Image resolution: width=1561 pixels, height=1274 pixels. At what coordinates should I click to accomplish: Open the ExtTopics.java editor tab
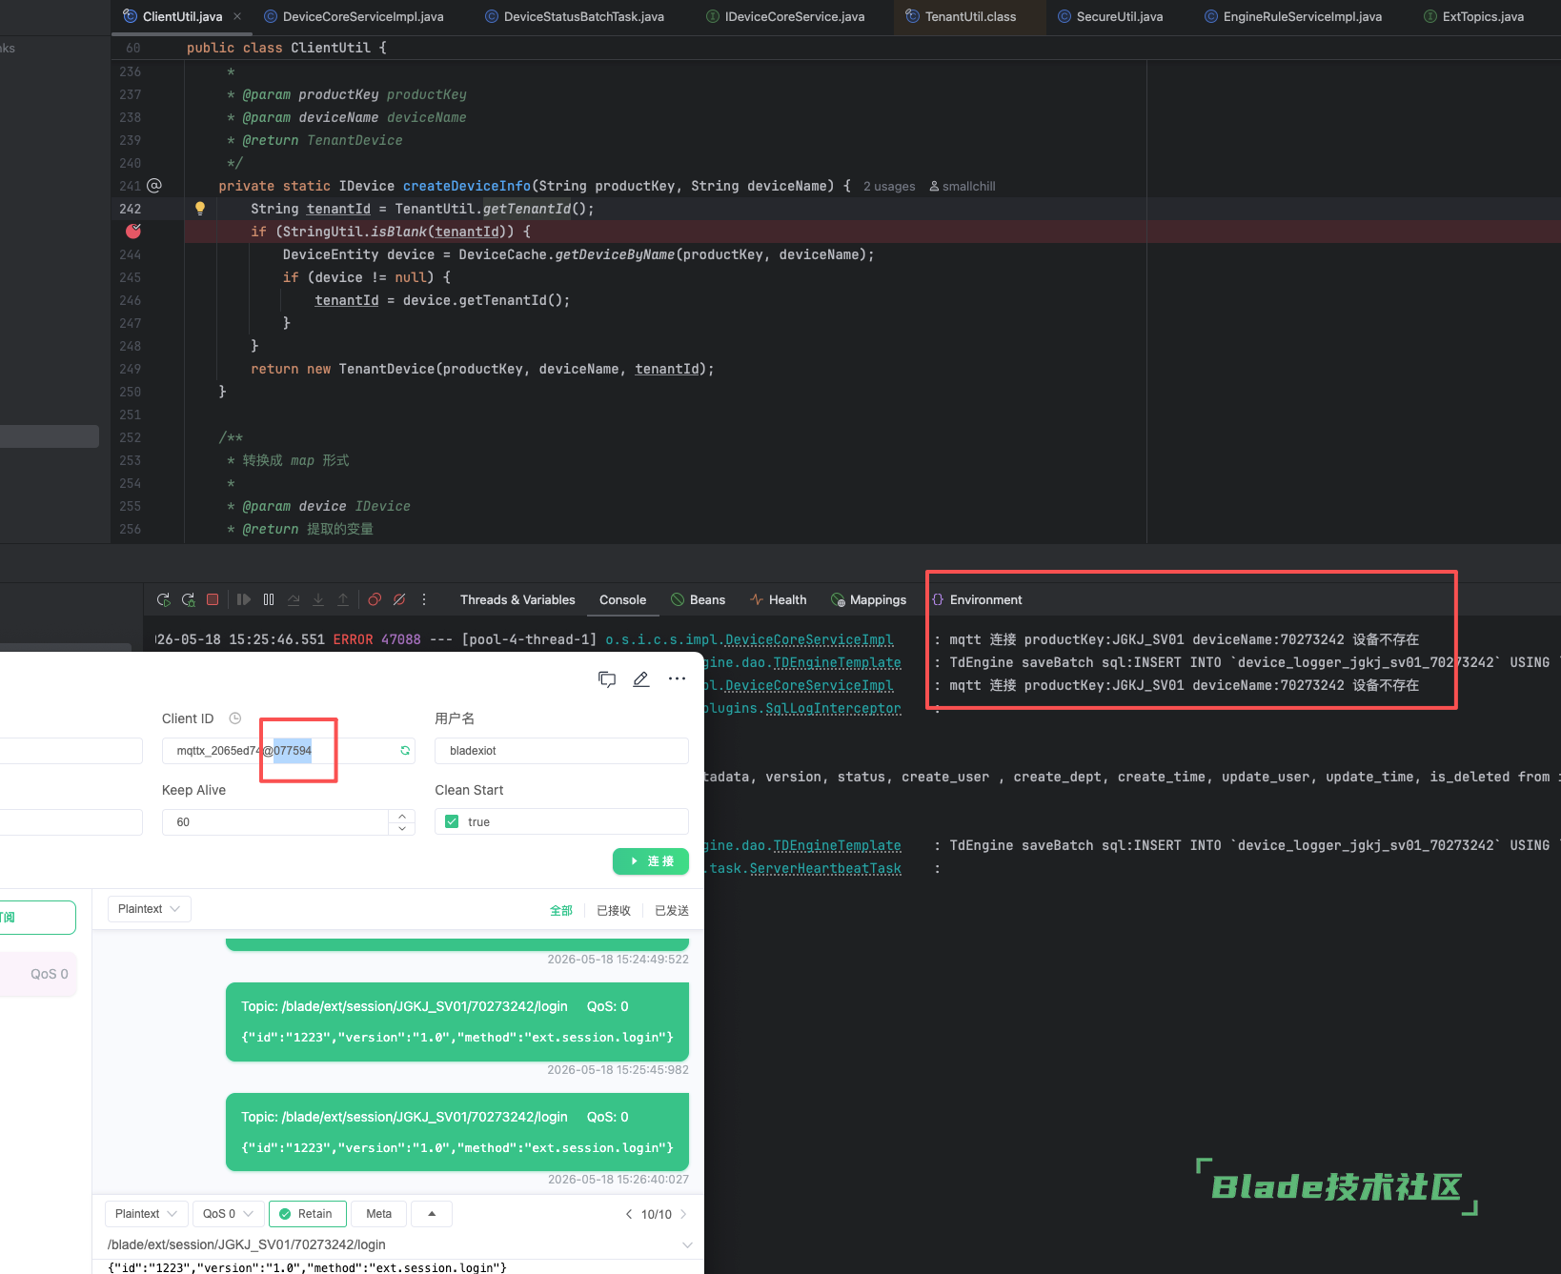click(x=1473, y=16)
